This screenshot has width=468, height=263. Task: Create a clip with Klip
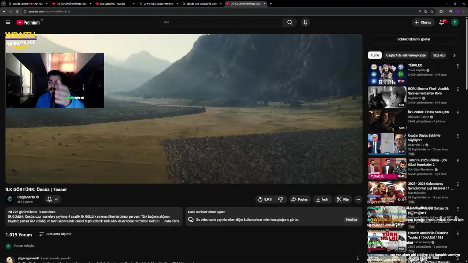(x=343, y=199)
